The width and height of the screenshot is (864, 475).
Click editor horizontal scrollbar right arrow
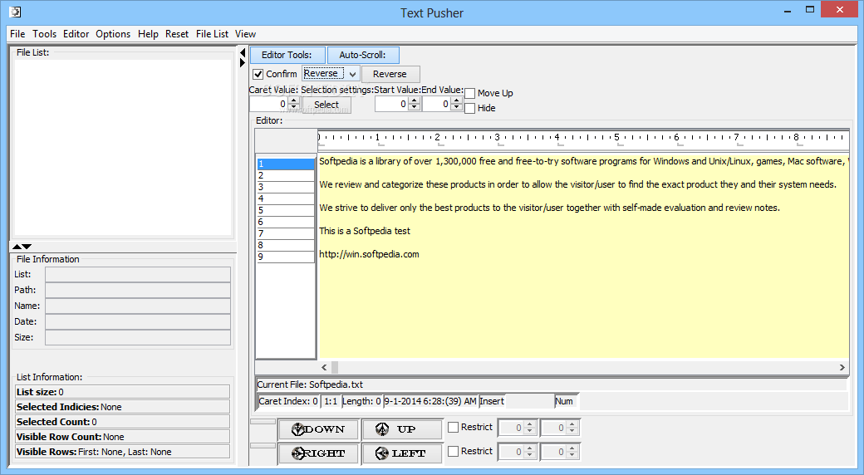(842, 367)
